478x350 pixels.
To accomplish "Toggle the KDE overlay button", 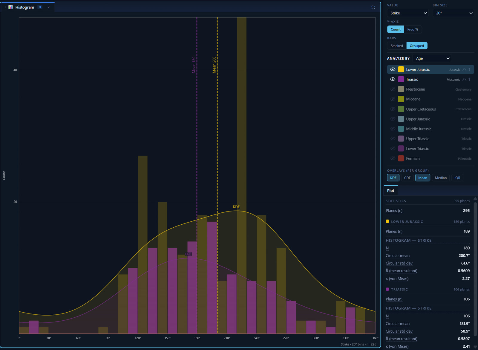I will [393, 178].
